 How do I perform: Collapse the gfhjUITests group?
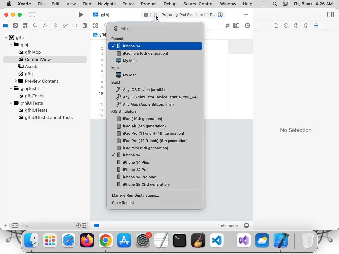11,103
